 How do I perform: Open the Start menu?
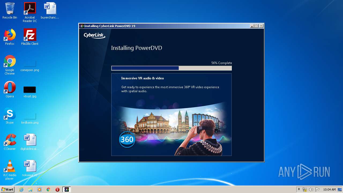pos(7,190)
